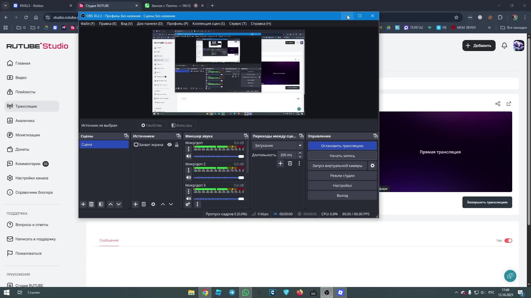Move scene up with the arrow
This screenshot has width=531, height=298.
111,204
